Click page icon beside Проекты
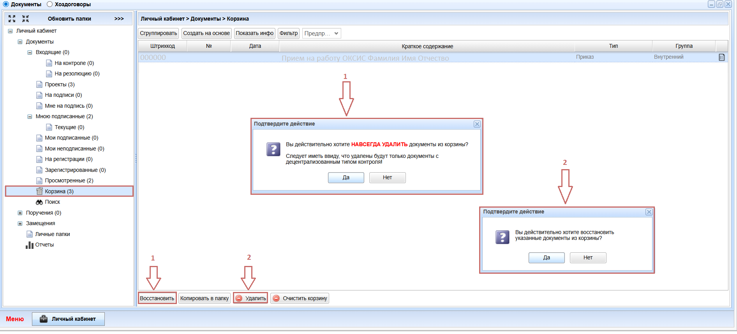737x334 pixels. pyautogui.click(x=39, y=84)
